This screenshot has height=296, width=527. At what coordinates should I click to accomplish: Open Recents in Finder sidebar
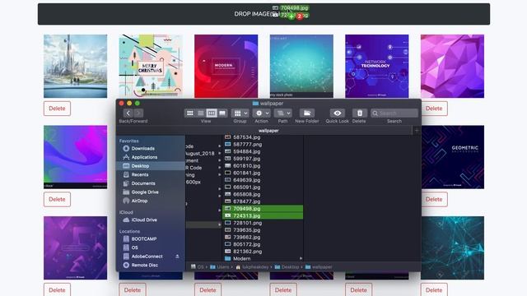coord(151,174)
